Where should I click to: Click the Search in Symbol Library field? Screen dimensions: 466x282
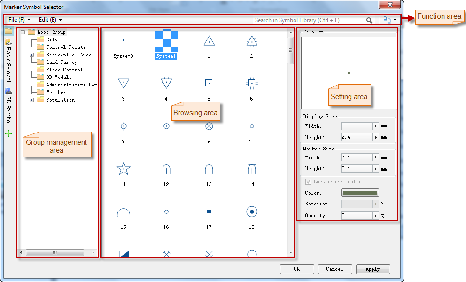pos(308,20)
